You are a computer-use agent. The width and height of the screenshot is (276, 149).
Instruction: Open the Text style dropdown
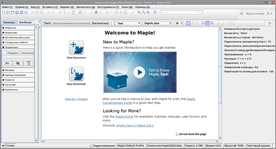click(x=126, y=23)
